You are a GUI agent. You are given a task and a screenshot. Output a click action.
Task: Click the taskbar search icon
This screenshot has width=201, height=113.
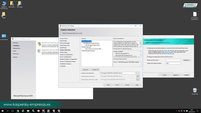click(x=8, y=111)
